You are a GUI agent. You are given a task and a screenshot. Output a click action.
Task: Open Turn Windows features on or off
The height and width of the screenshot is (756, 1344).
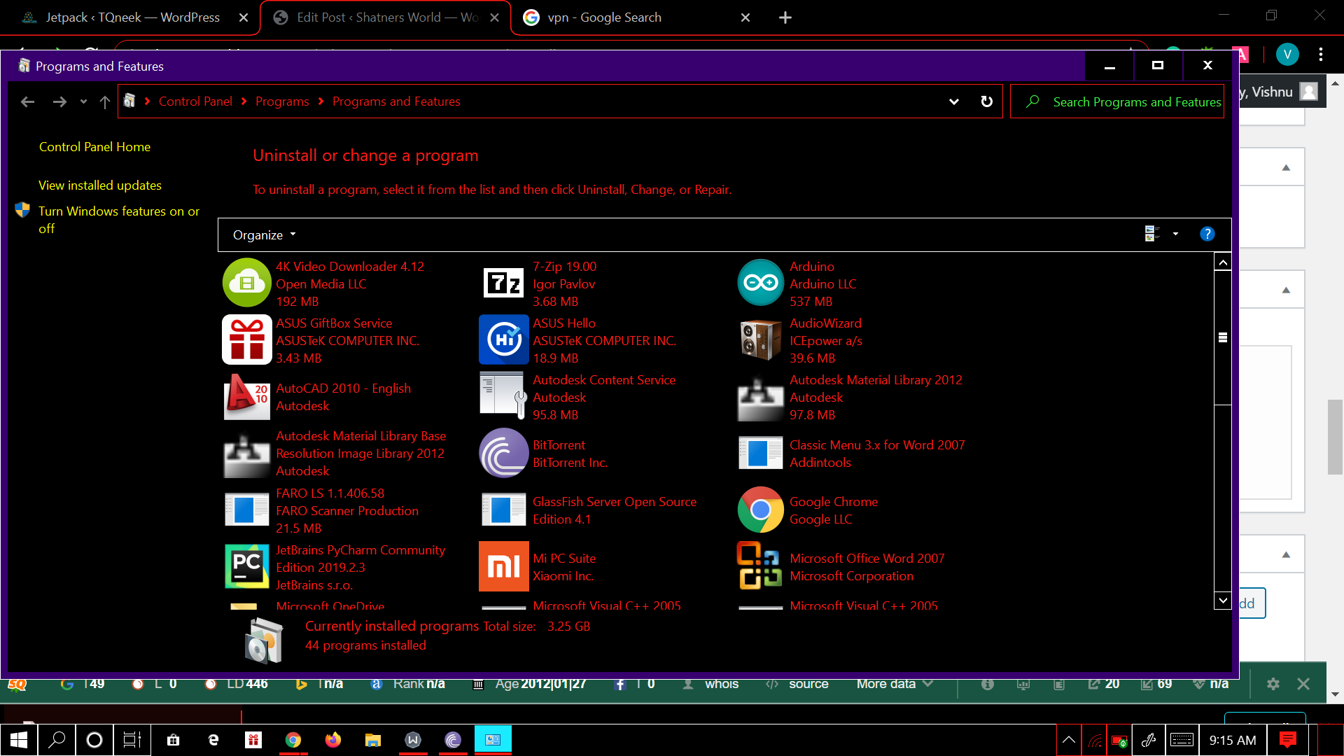(x=118, y=220)
